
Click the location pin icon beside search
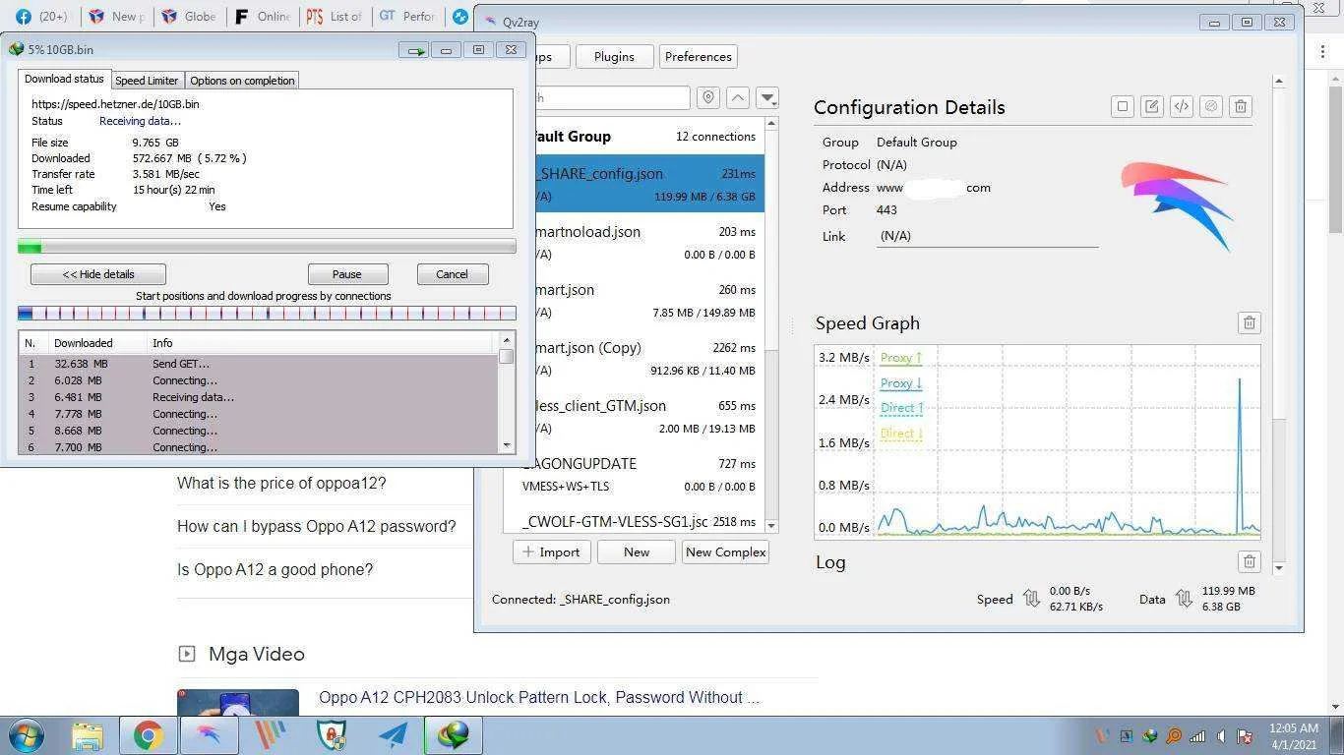pyautogui.click(x=707, y=97)
